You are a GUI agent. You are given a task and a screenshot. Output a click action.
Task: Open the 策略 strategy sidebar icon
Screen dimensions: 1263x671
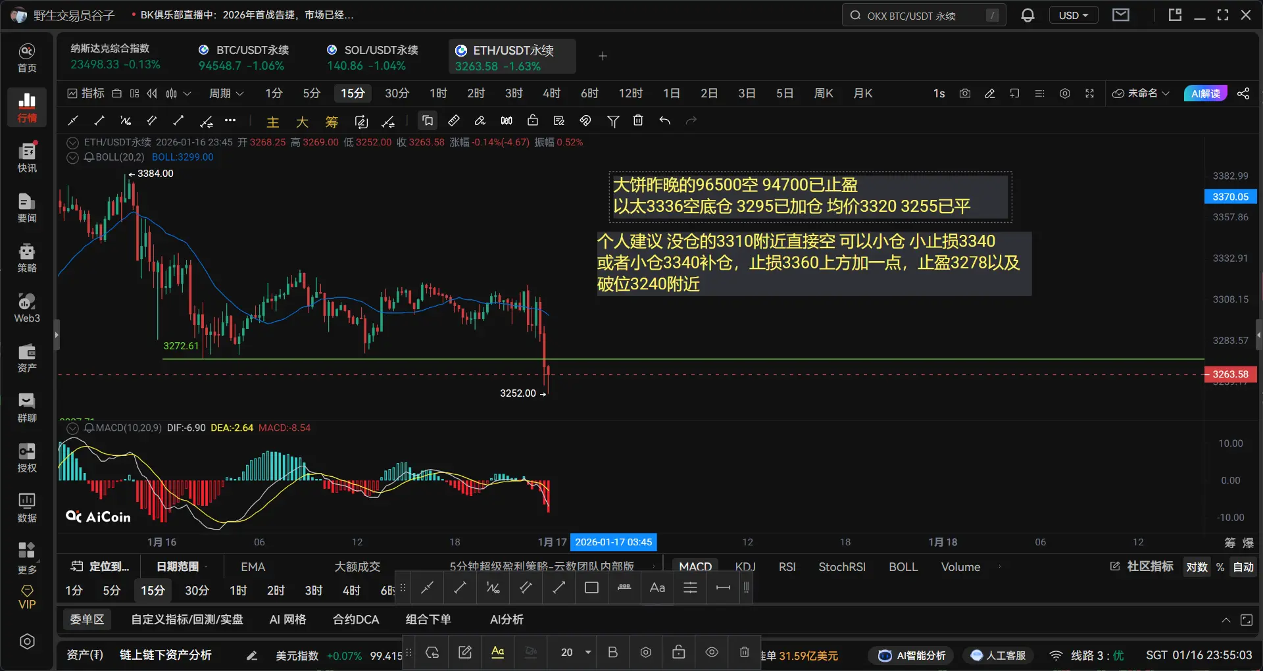tap(27, 258)
